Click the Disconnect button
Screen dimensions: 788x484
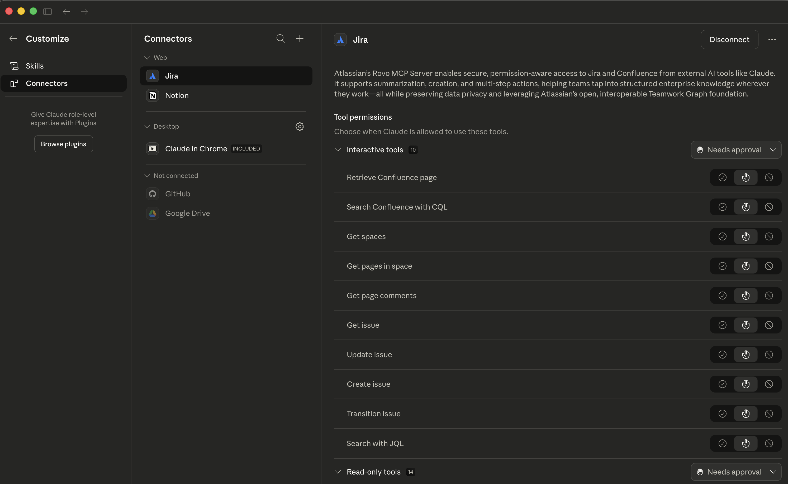[x=729, y=40]
